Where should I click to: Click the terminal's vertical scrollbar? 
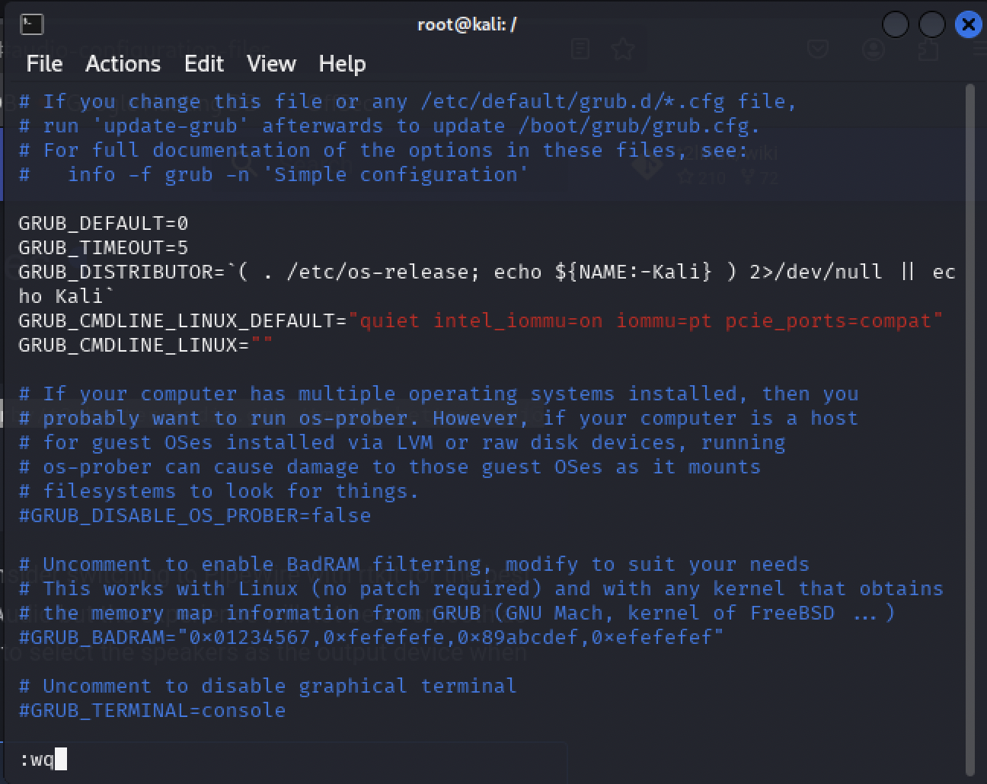[970, 426]
